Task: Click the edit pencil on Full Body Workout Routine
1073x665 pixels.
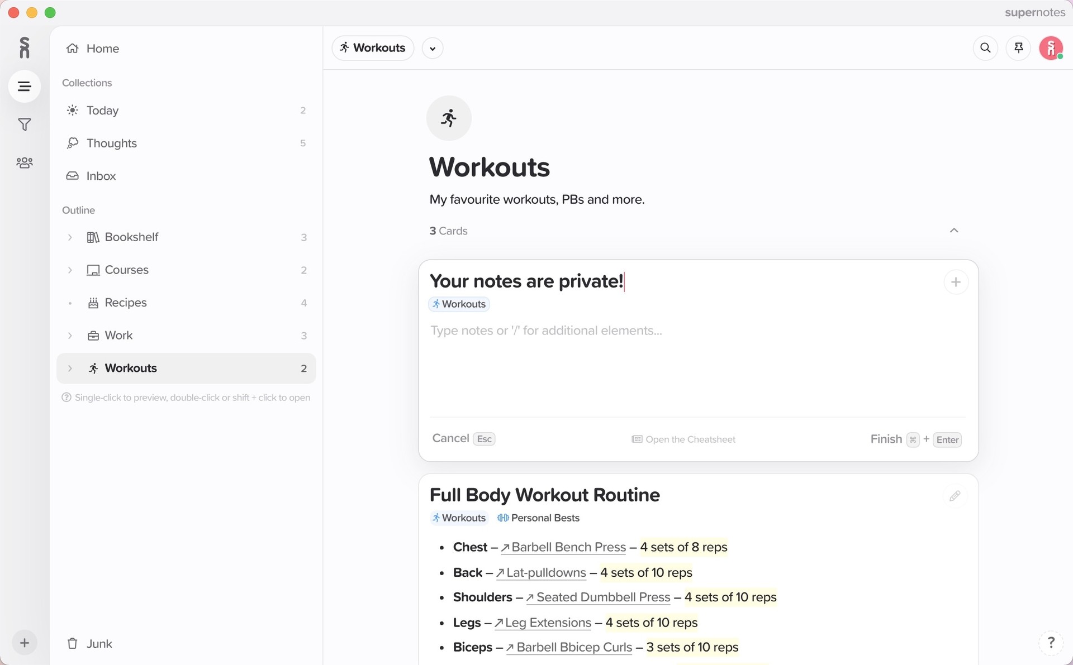Action: [955, 496]
